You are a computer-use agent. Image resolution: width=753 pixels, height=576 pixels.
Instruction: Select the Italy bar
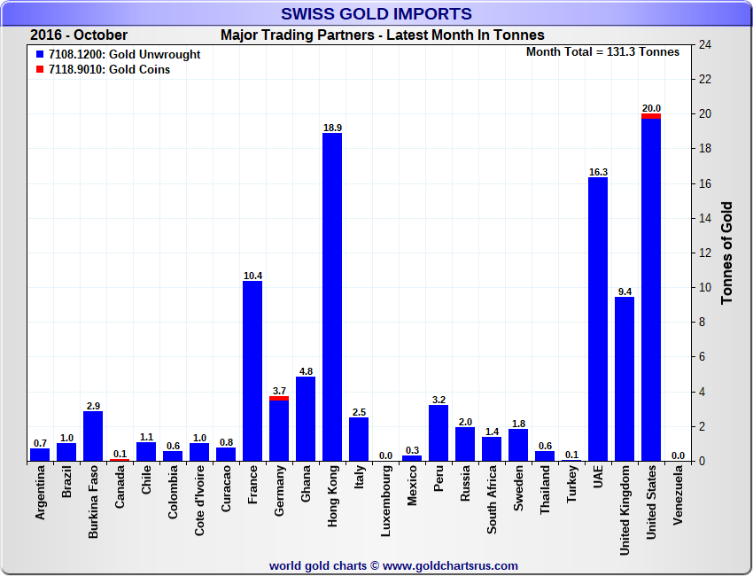click(x=359, y=440)
